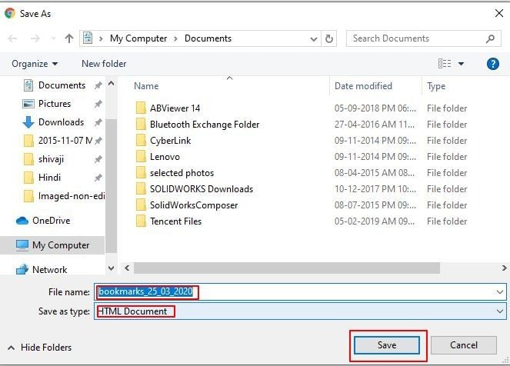Click the ABViewer 14 folder icon
The height and width of the screenshot is (366, 510).
(x=141, y=108)
